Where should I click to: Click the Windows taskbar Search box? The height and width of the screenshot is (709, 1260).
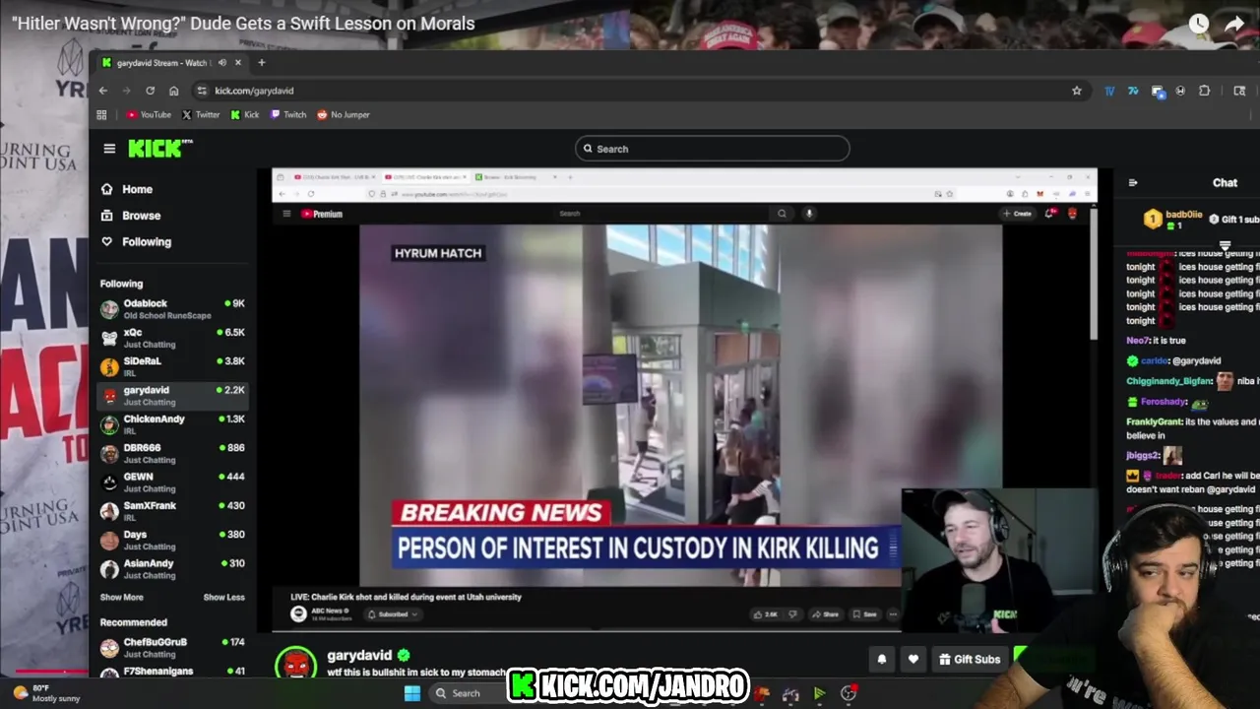click(x=466, y=693)
